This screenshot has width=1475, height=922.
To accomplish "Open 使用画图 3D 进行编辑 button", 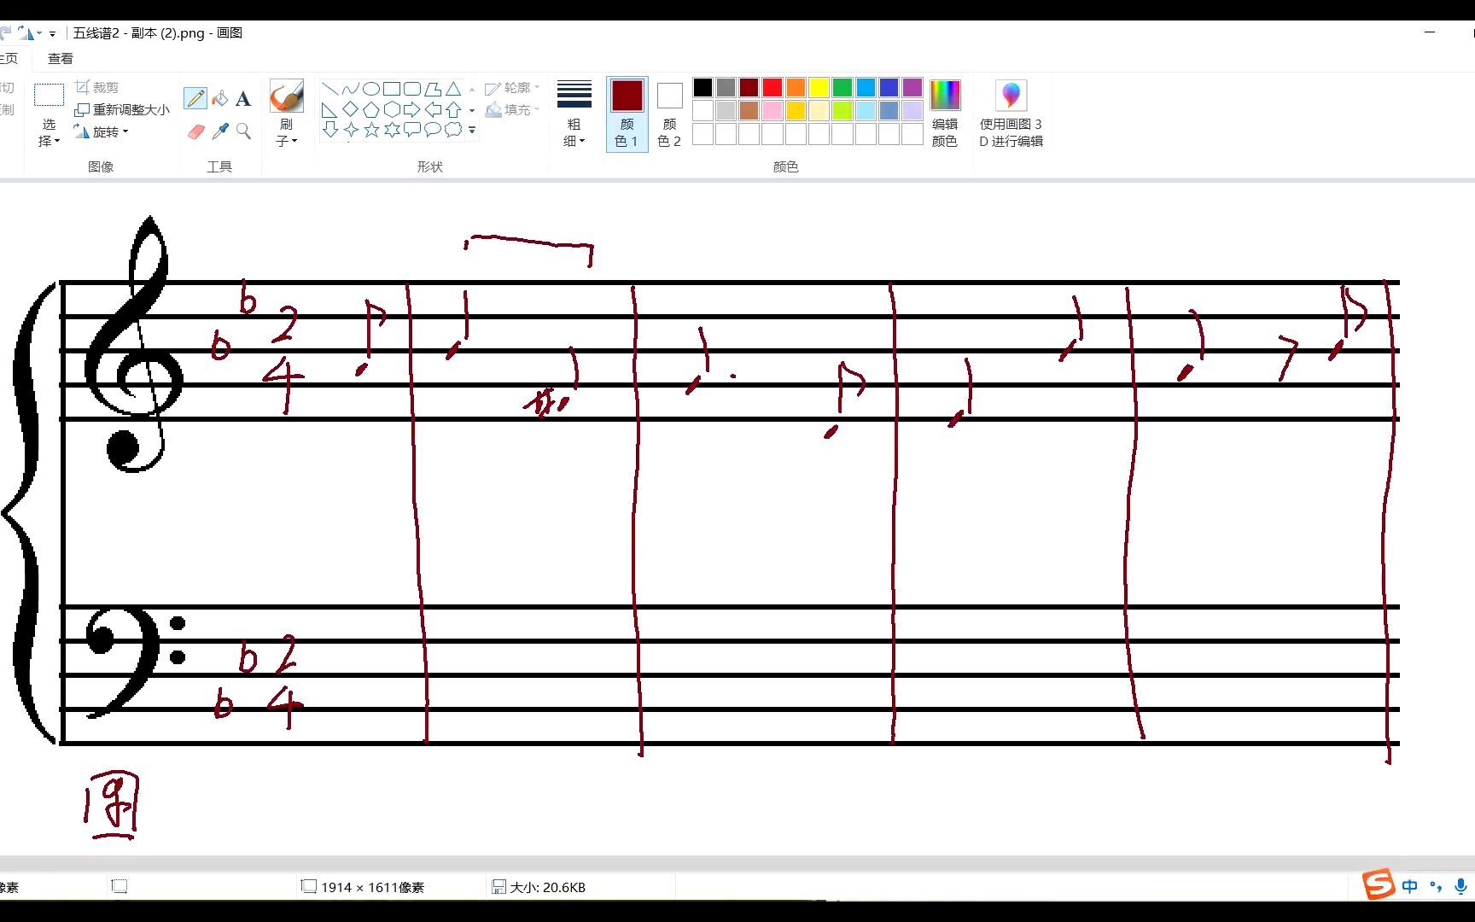I will click(x=1011, y=114).
